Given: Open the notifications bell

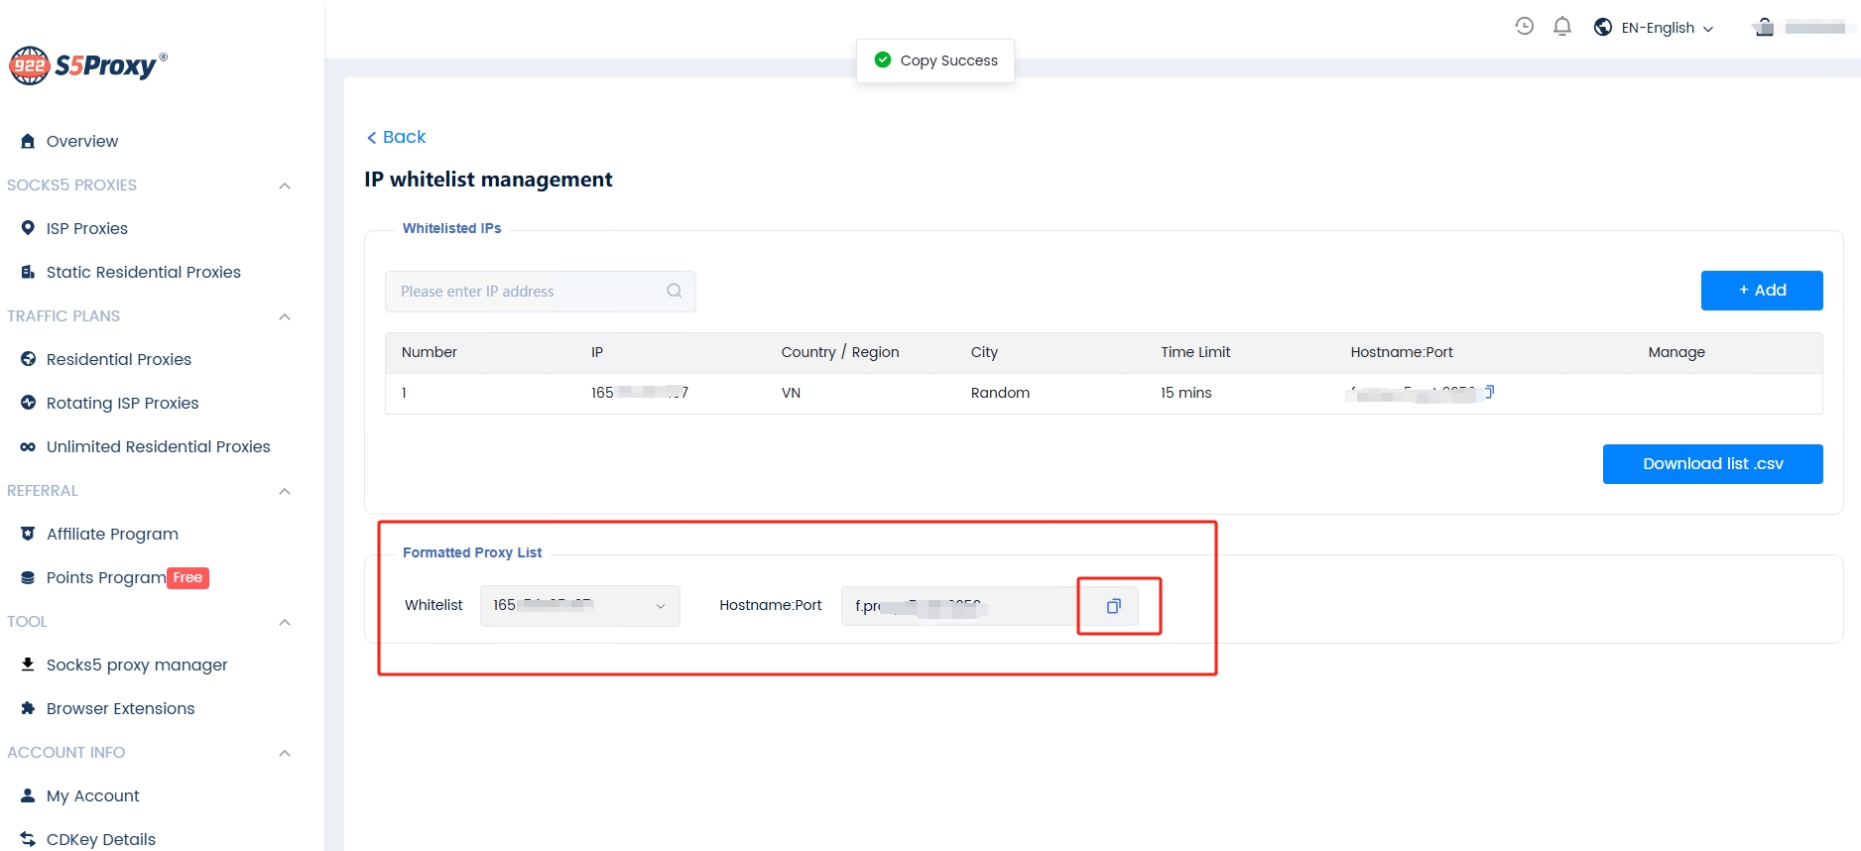Looking at the screenshot, I should click(1561, 27).
